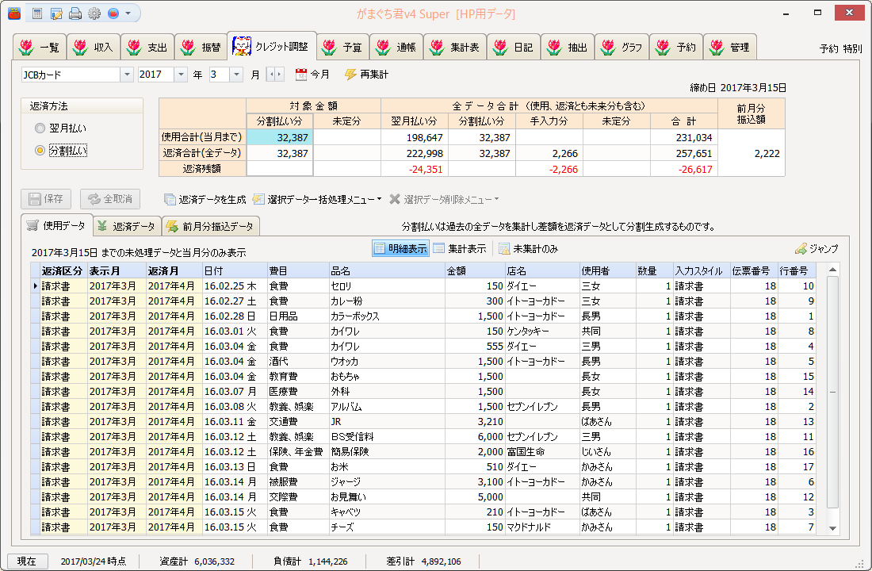Click the BS受信料 item cell

tap(387, 437)
